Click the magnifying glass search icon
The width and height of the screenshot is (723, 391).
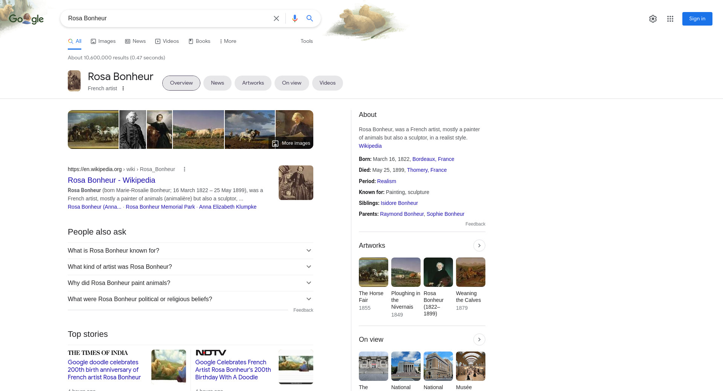click(310, 18)
